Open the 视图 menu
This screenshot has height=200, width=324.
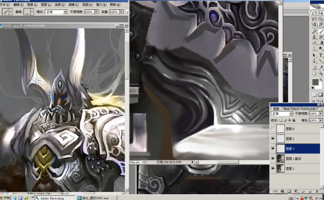pos(87,5)
